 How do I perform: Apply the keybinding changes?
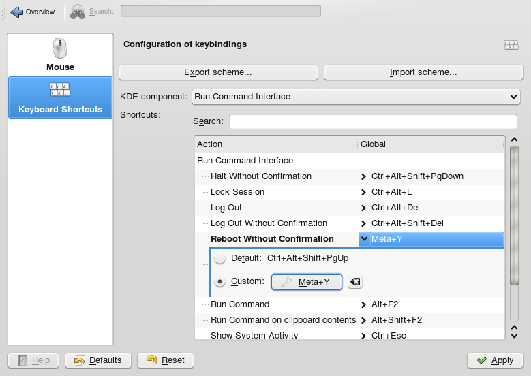495,360
